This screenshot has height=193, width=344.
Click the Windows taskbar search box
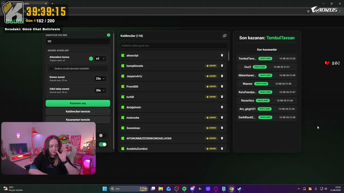129,189
